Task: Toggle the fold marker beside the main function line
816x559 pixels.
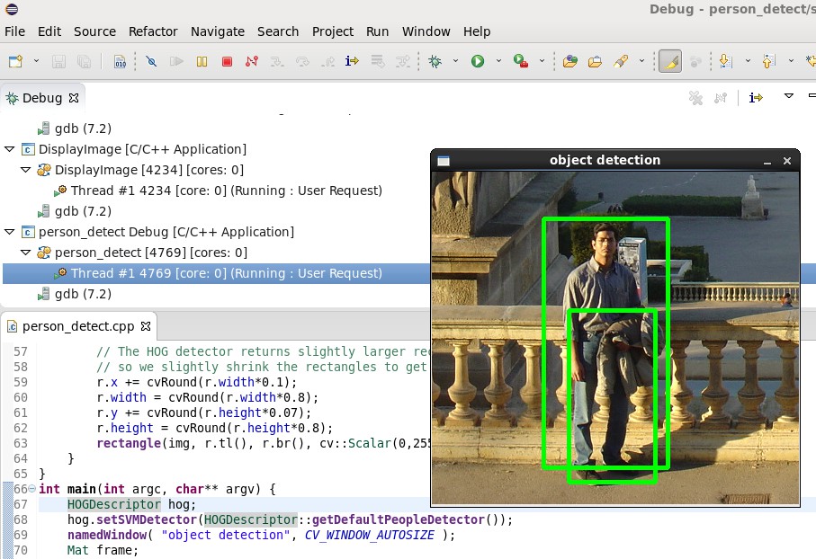Action: 32,489
